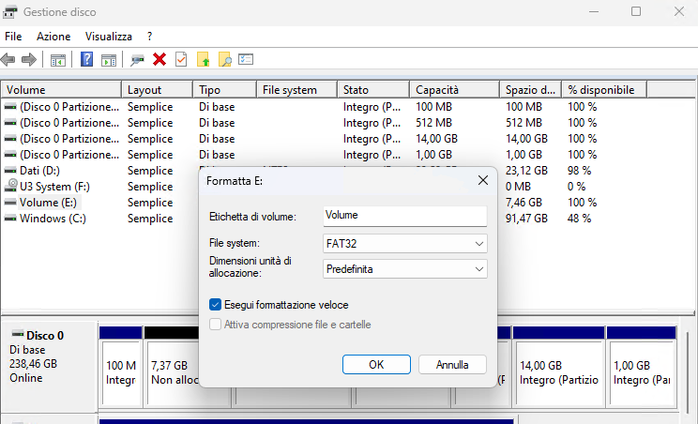Sort by the % disponibile column header
This screenshot has width=698, height=424.
[604, 90]
